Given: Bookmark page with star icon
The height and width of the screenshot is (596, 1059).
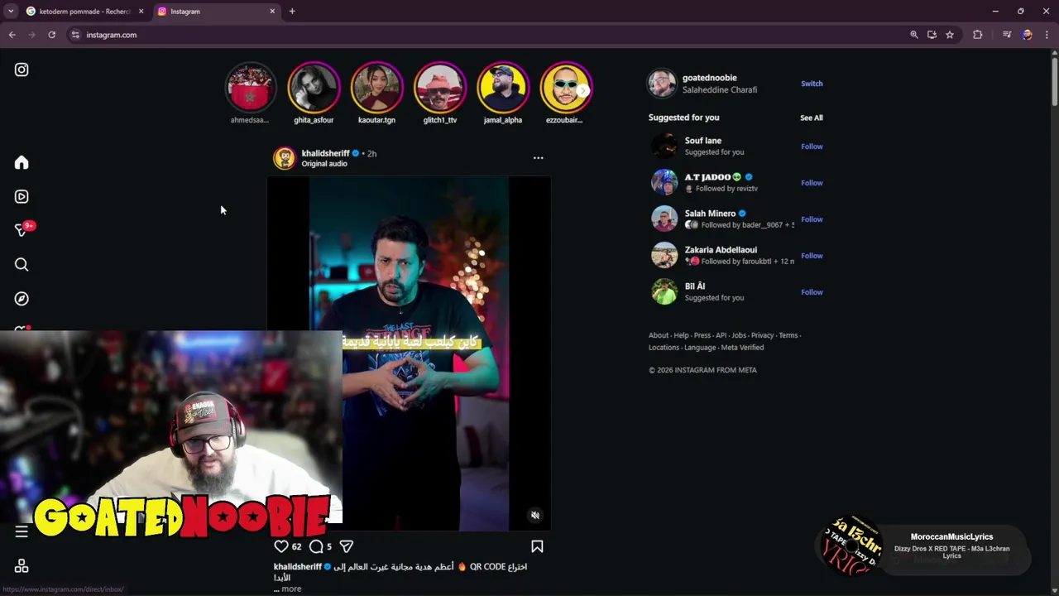Looking at the screenshot, I should coord(950,35).
